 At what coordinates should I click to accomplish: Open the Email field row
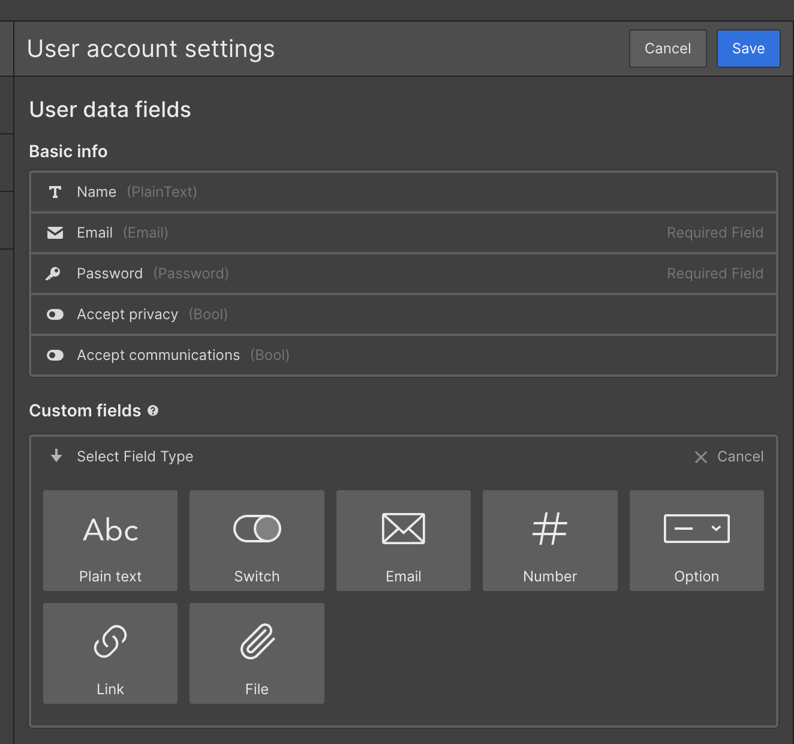(403, 233)
